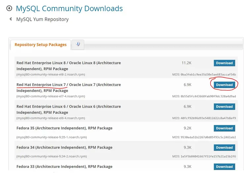Image resolution: width=244 pixels, height=173 pixels.
Task: Select the mysql80-community-release-el7-4.noarch.rpm filename
Action: click(x=51, y=96)
